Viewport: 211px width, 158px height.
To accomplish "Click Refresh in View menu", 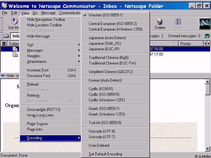I will point(50,95).
